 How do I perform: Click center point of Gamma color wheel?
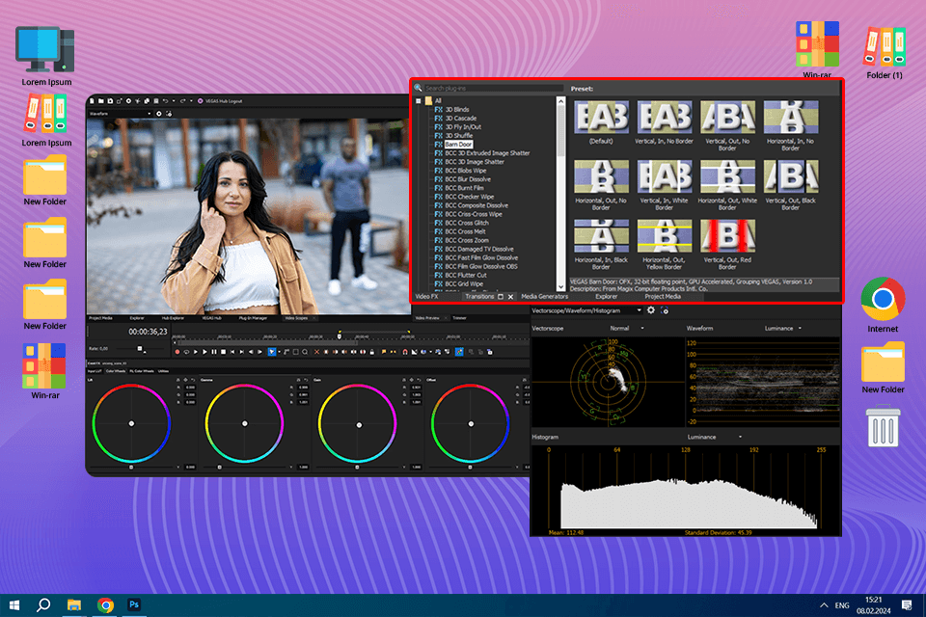point(244,423)
